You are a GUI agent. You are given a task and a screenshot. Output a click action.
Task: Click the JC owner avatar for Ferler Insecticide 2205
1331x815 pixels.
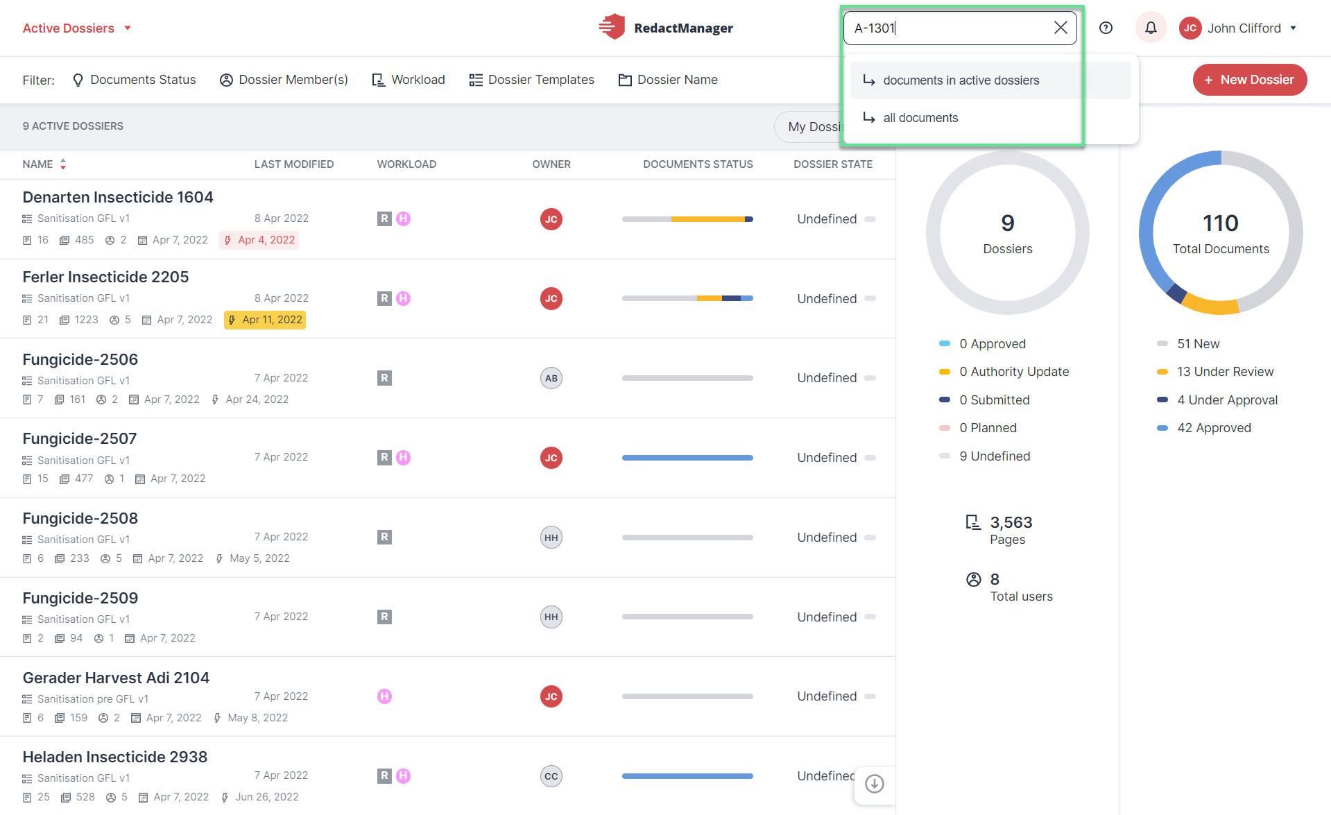[x=551, y=299]
